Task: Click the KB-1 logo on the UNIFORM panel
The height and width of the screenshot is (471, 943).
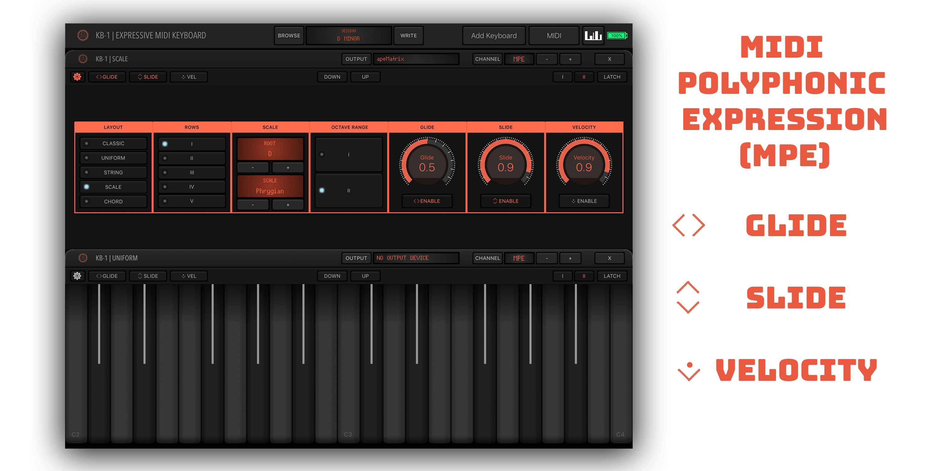Action: [x=83, y=258]
